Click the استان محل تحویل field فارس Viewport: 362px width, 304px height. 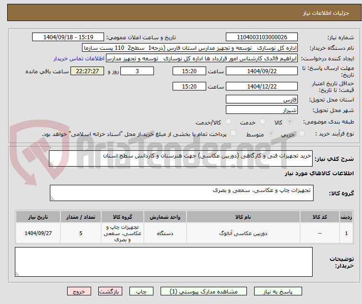point(262,99)
